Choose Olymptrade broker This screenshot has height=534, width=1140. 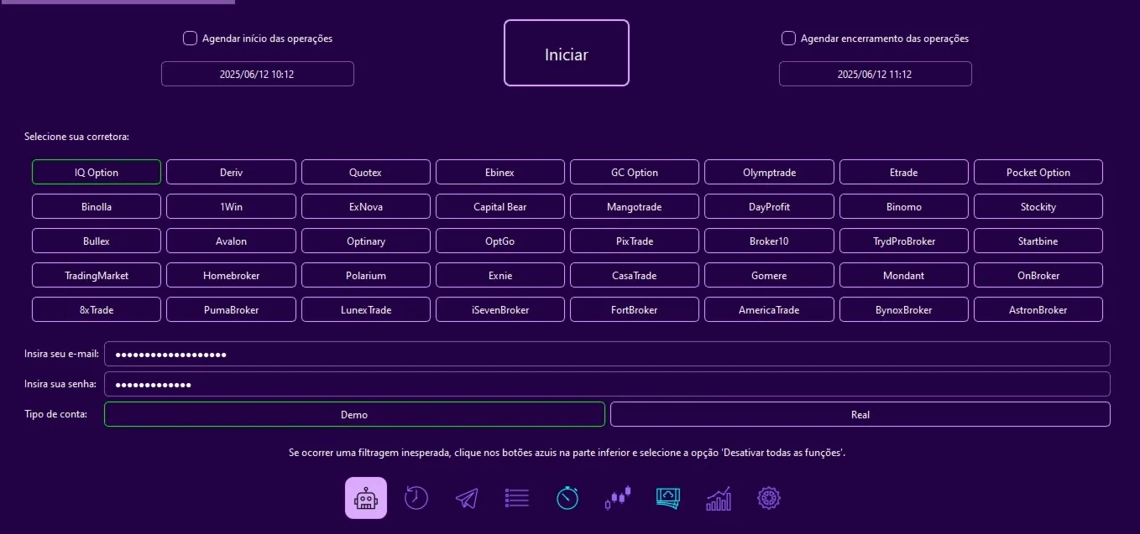(x=769, y=172)
